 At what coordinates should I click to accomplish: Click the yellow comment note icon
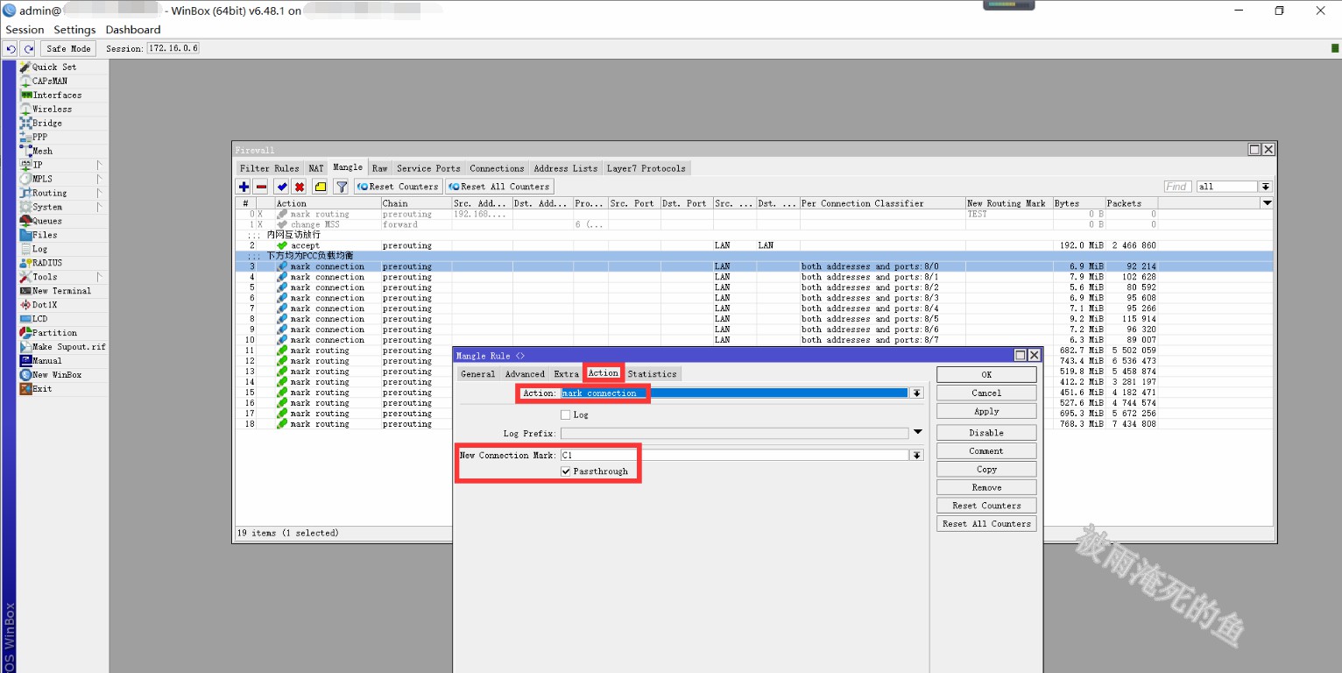320,187
